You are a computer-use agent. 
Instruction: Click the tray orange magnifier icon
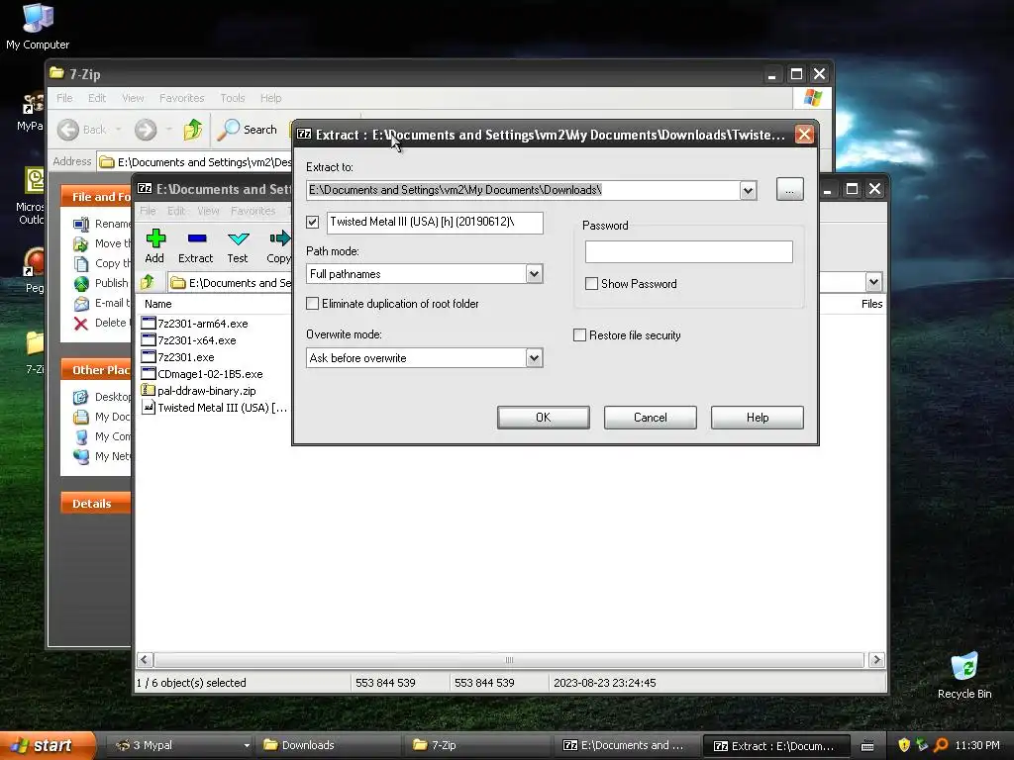click(x=941, y=745)
